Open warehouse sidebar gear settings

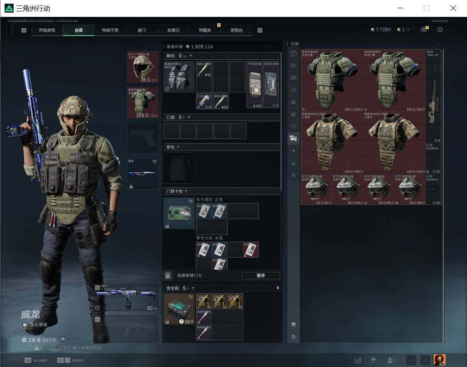pyautogui.click(x=293, y=176)
